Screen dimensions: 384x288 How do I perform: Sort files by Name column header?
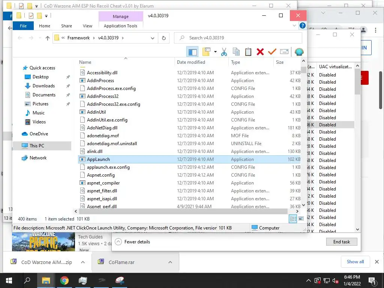click(126, 62)
